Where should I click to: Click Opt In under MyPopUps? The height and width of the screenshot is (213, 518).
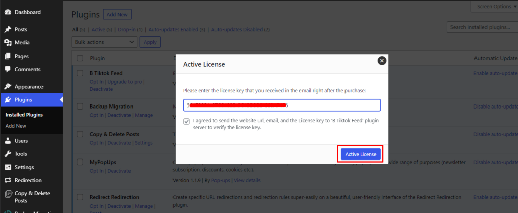tap(97, 171)
